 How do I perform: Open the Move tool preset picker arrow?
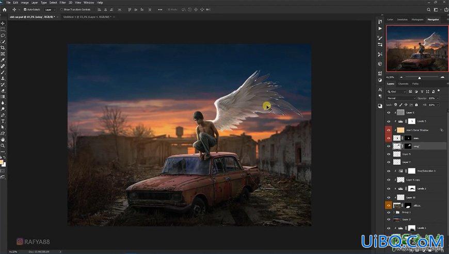[x=19, y=9]
